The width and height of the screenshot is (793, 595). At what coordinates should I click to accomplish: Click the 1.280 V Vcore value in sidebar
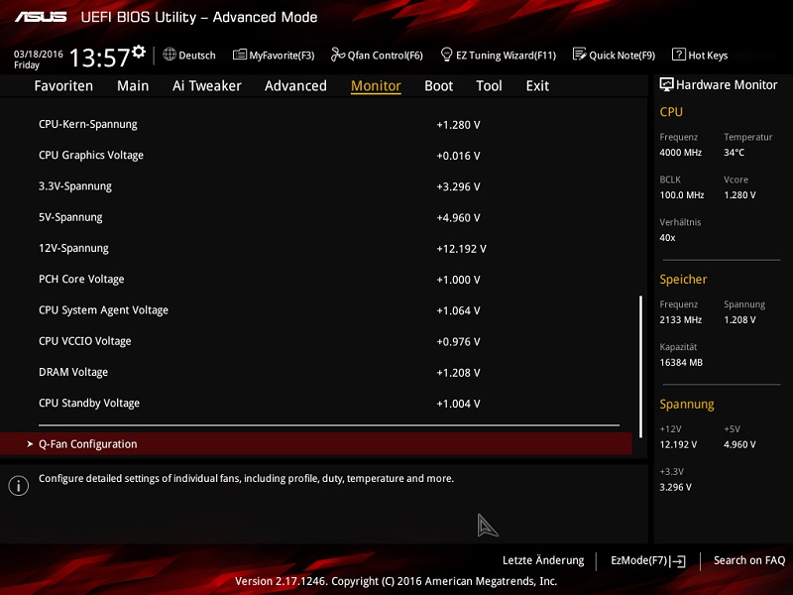click(739, 194)
